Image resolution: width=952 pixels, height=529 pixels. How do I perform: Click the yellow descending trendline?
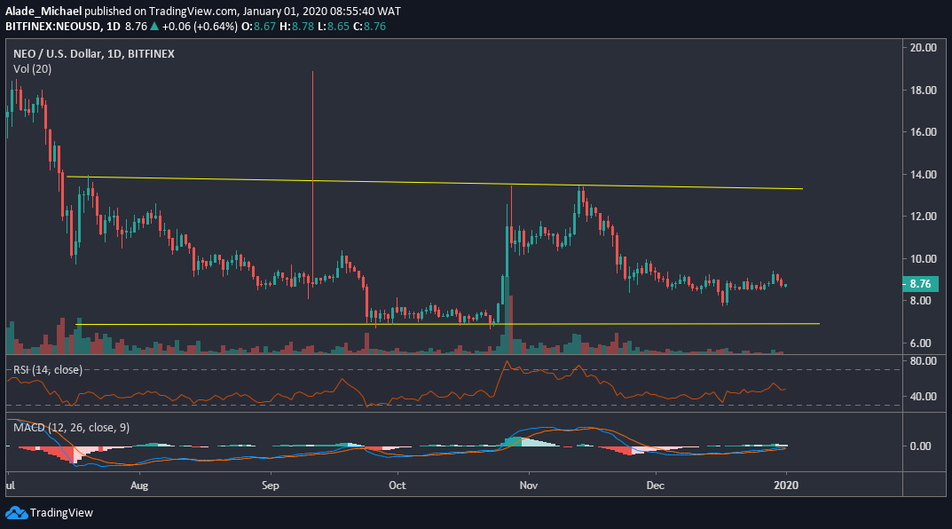[444, 182]
